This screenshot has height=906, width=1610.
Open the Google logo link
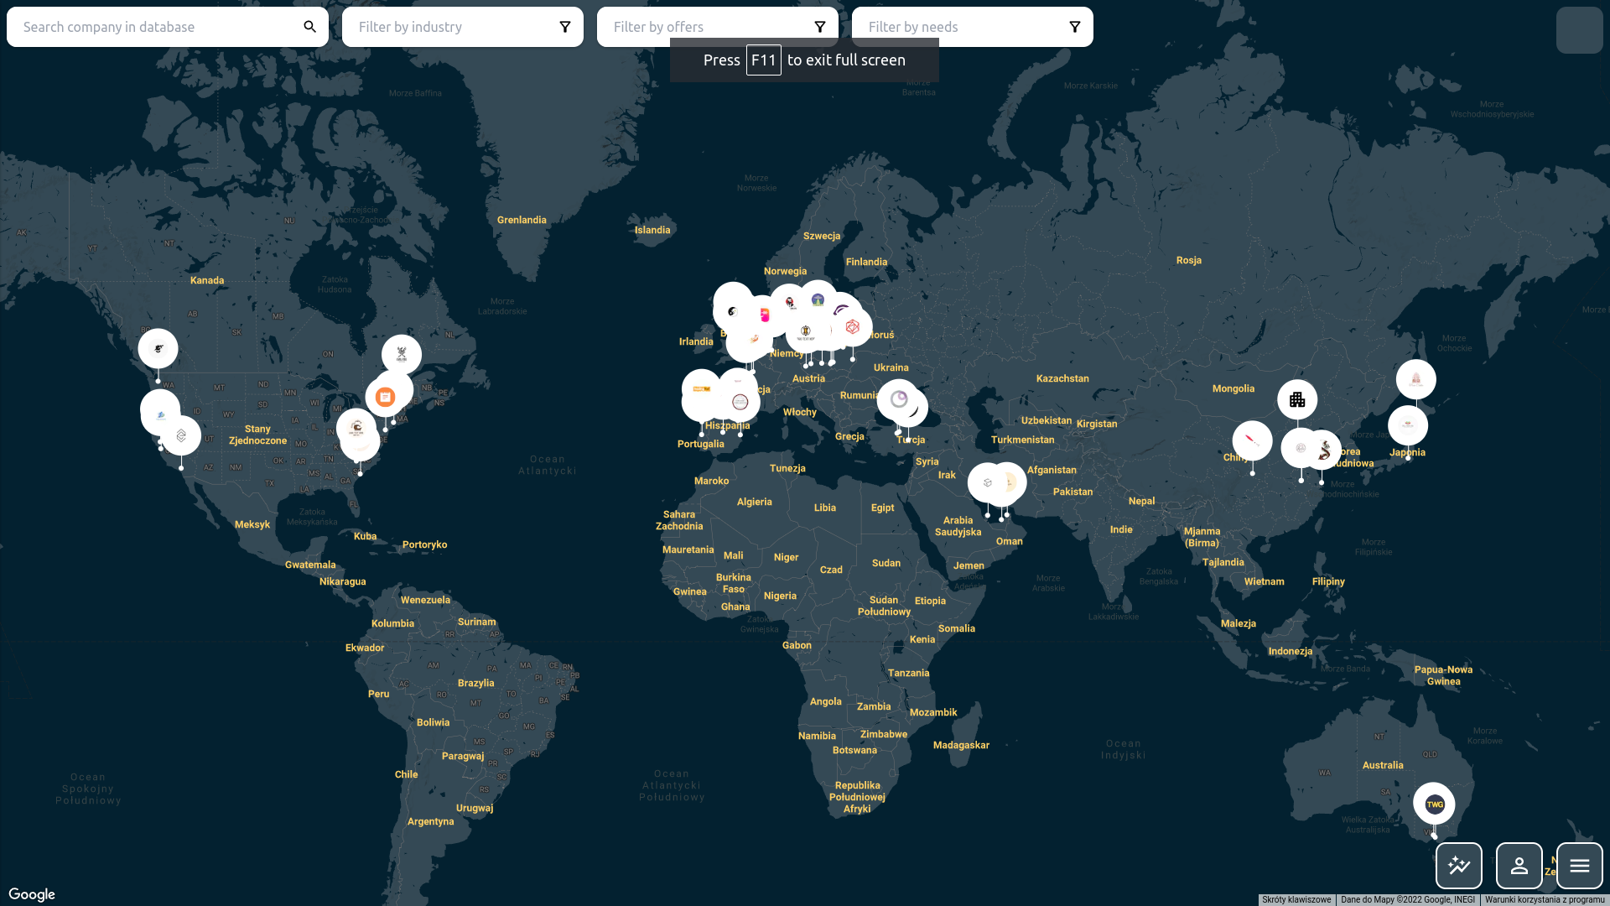click(32, 894)
